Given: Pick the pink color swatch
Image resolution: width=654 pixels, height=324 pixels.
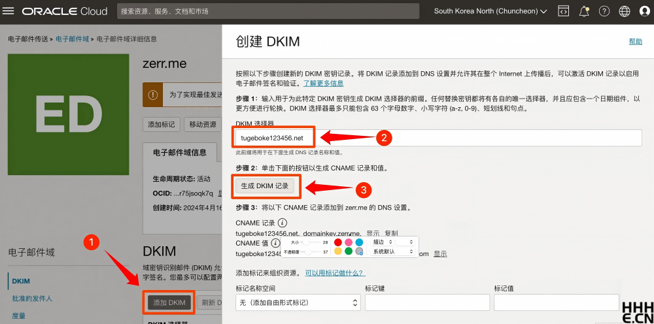Looking at the screenshot, I should pyautogui.click(x=349, y=242).
